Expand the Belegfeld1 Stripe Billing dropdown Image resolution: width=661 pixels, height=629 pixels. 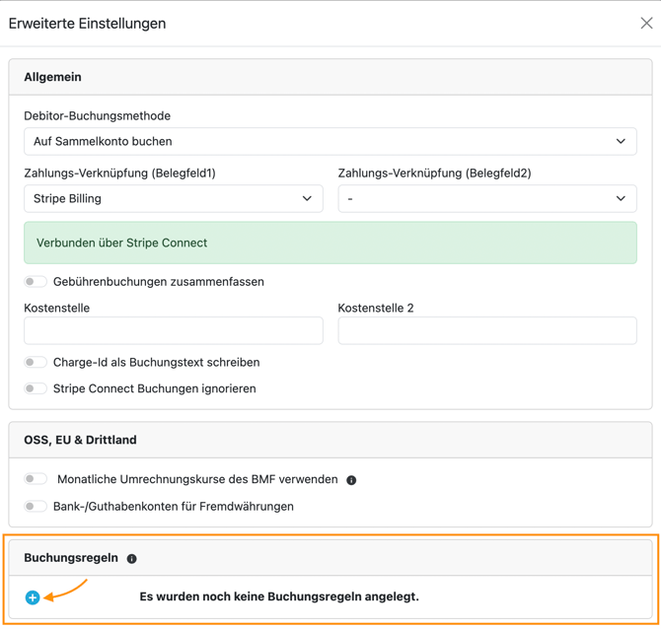click(173, 199)
